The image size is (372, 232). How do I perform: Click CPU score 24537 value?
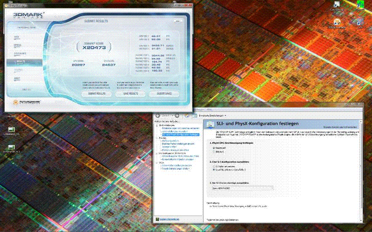pyautogui.click(x=109, y=65)
